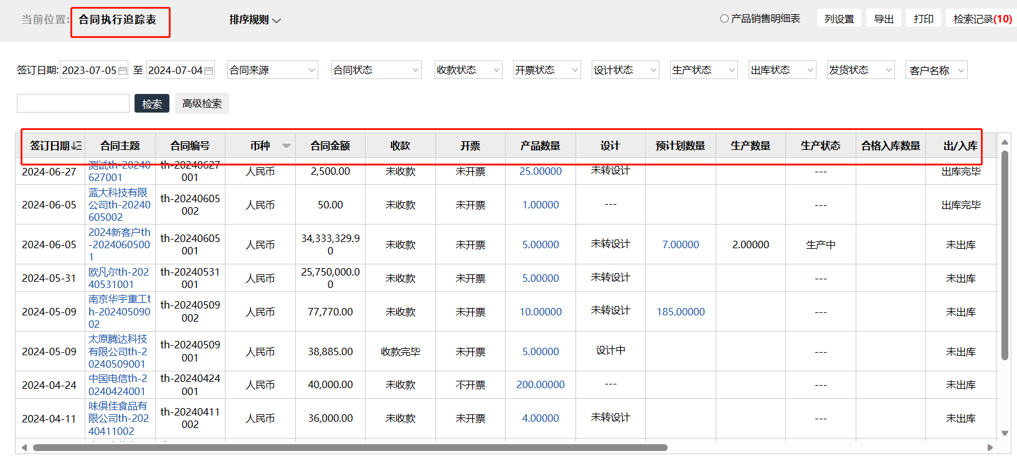Click 生产中 production status cell
The image size is (1017, 456).
tap(821, 244)
